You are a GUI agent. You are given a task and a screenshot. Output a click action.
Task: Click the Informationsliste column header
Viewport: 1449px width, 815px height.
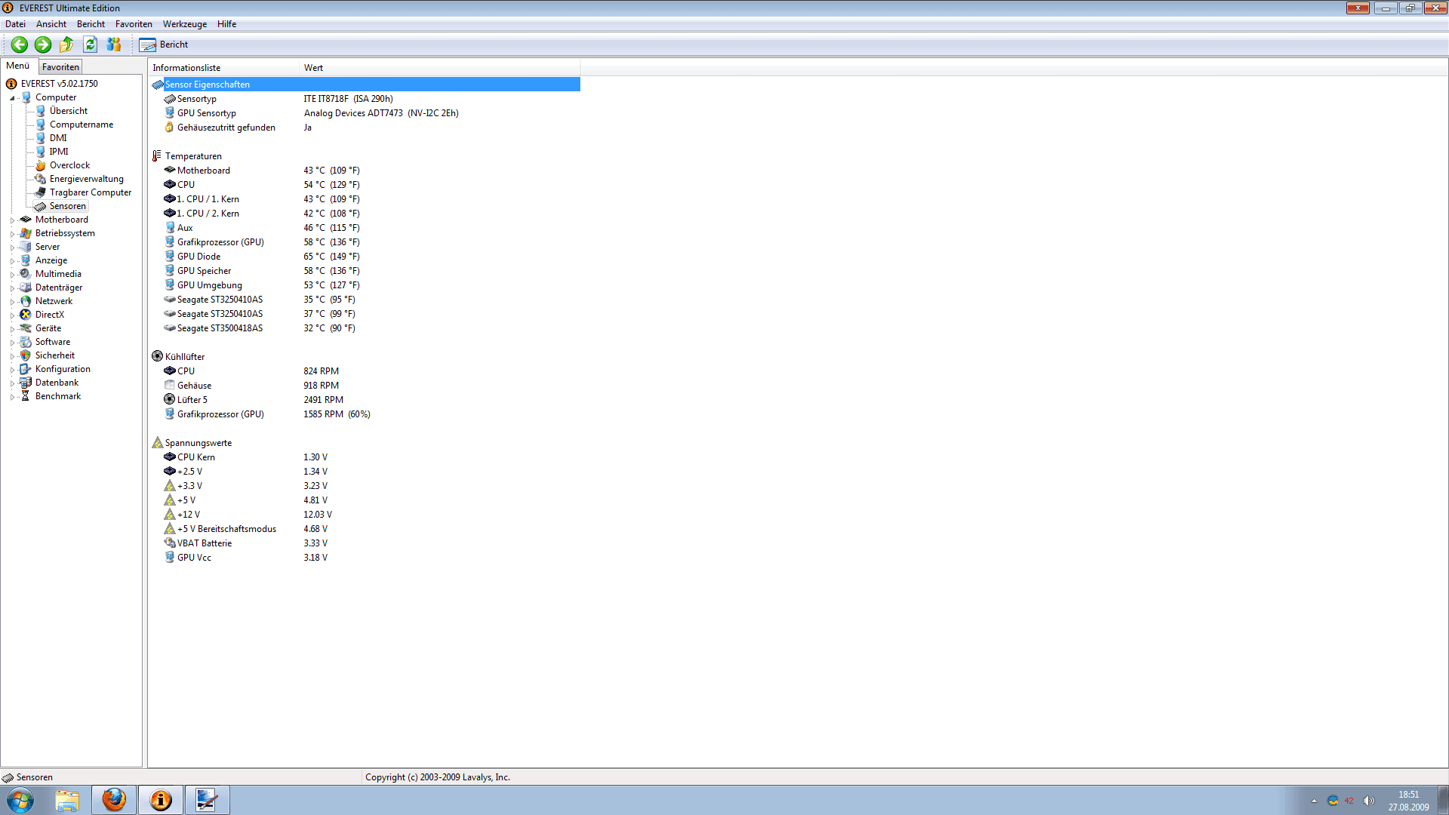(x=224, y=68)
